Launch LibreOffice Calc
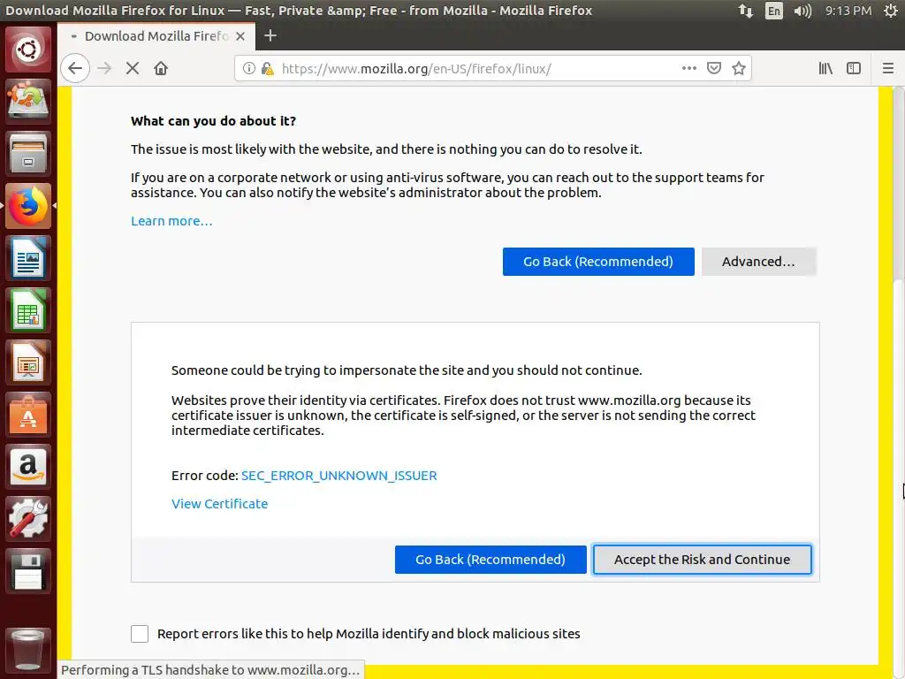 (28, 310)
